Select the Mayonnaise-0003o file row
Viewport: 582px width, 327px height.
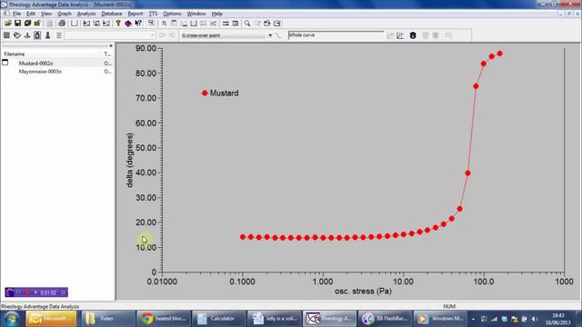click(57, 72)
